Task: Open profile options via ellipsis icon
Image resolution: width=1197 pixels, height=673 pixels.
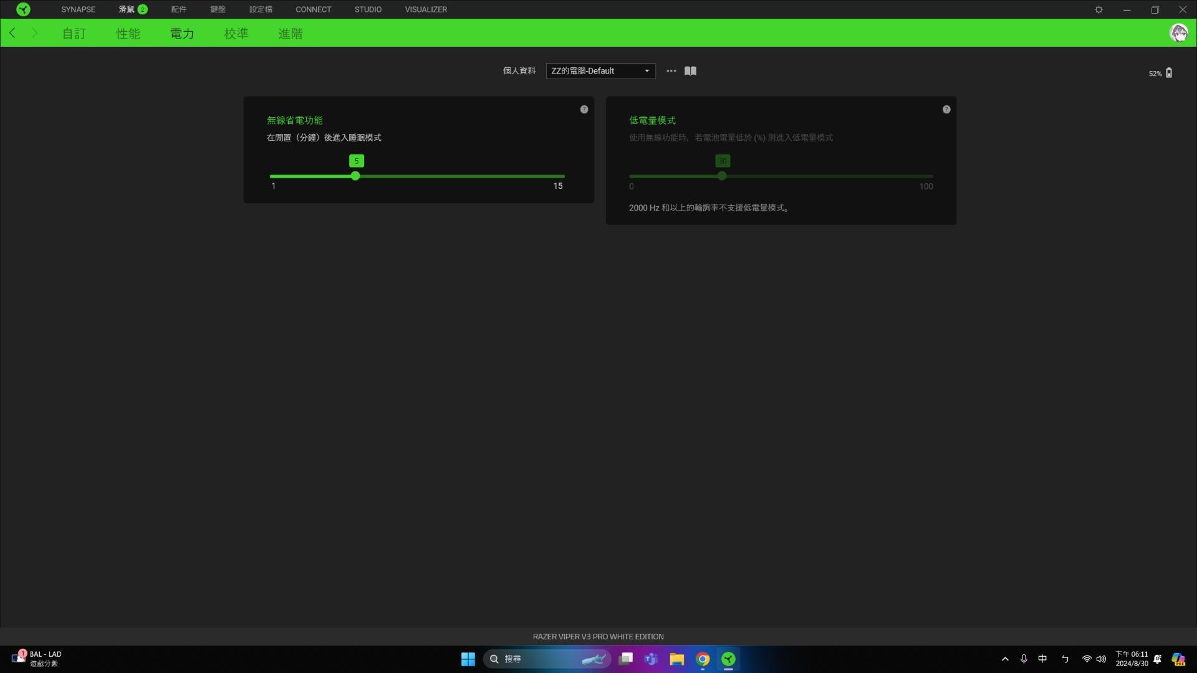Action: coord(671,71)
